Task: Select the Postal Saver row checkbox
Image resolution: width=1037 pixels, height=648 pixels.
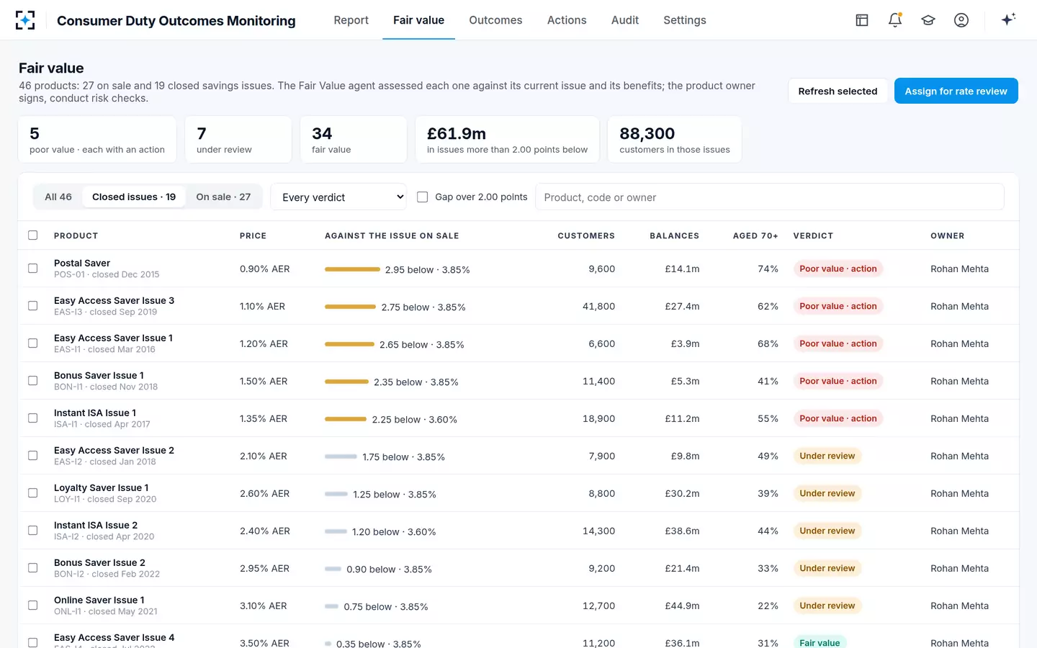Action: pos(32,269)
